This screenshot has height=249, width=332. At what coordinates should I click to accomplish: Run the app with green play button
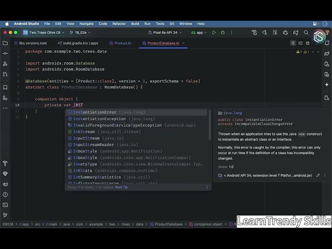pyautogui.click(x=214, y=32)
